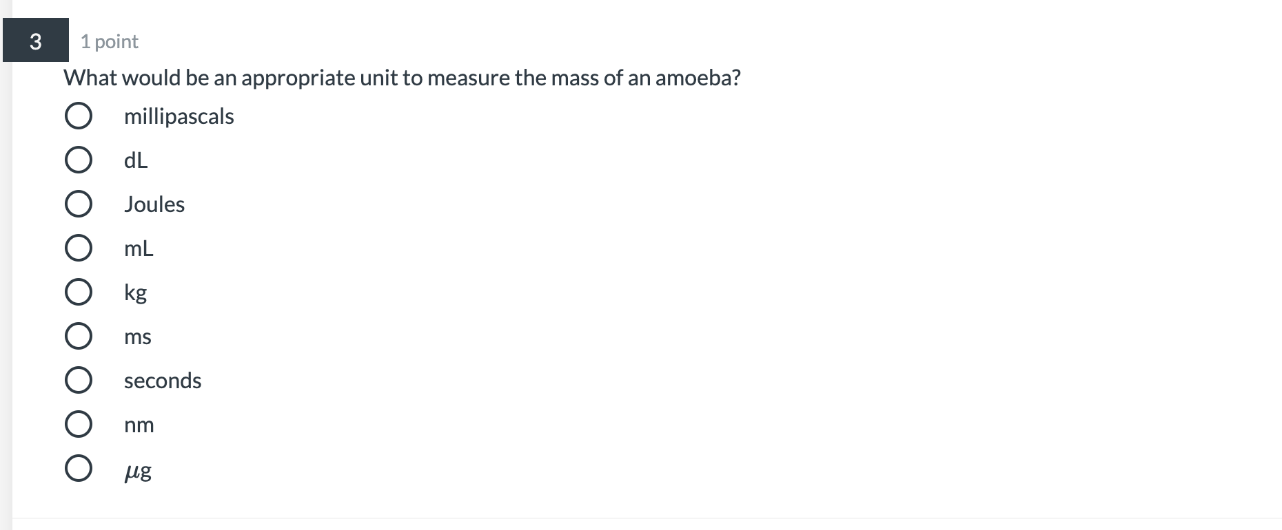This screenshot has width=1282, height=530.
Task: Click the nm answer label
Action: pyautogui.click(x=139, y=425)
